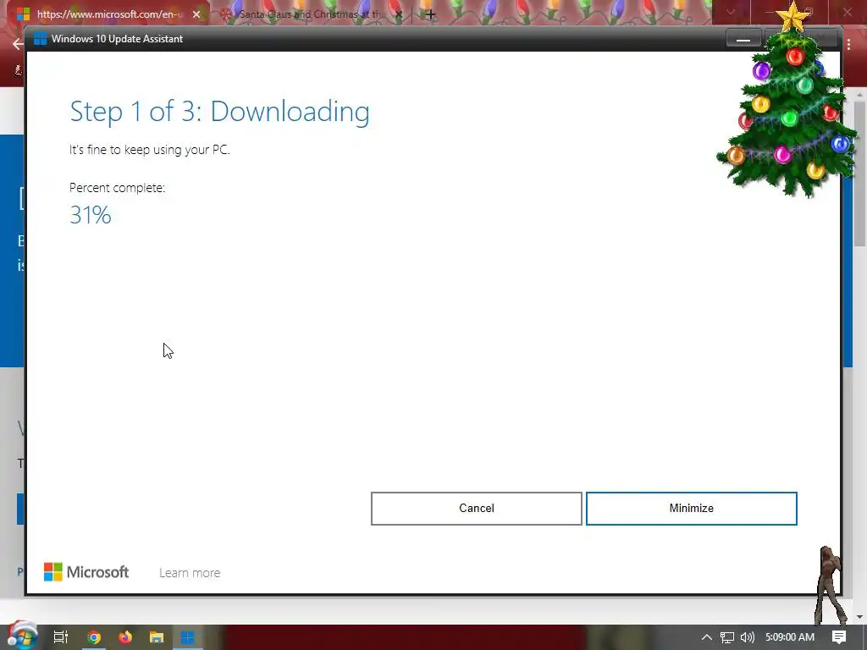867x650 pixels.
Task: Click the 31% percent complete value
Action: 91,215
